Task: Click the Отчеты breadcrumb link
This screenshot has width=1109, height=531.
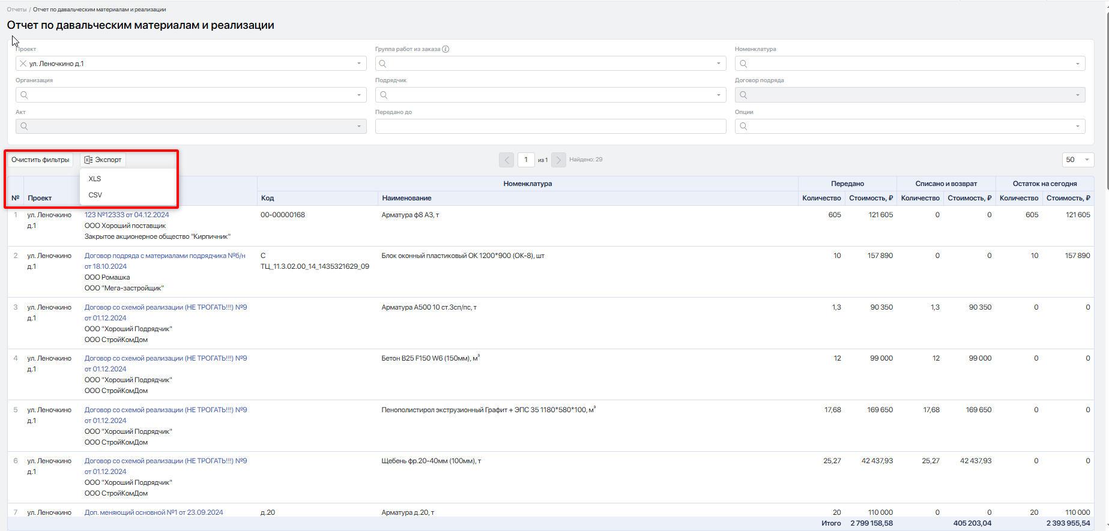Action: click(17, 10)
